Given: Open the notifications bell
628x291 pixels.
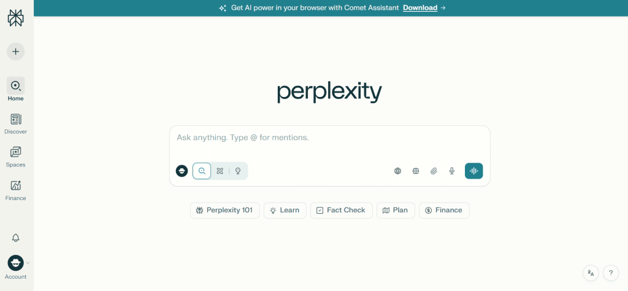Looking at the screenshot, I should (x=16, y=238).
